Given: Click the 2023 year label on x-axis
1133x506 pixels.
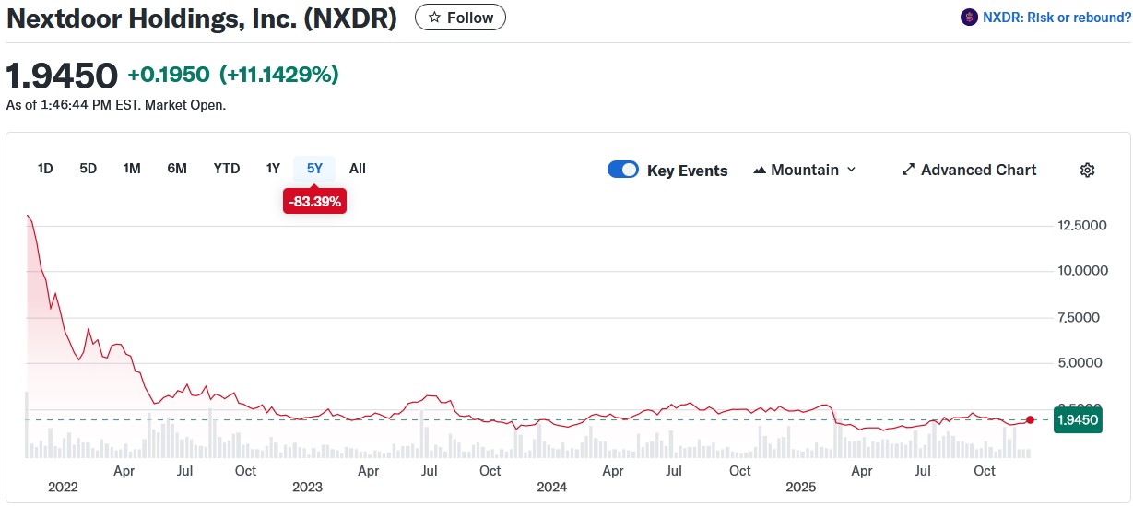Looking at the screenshot, I should (307, 487).
